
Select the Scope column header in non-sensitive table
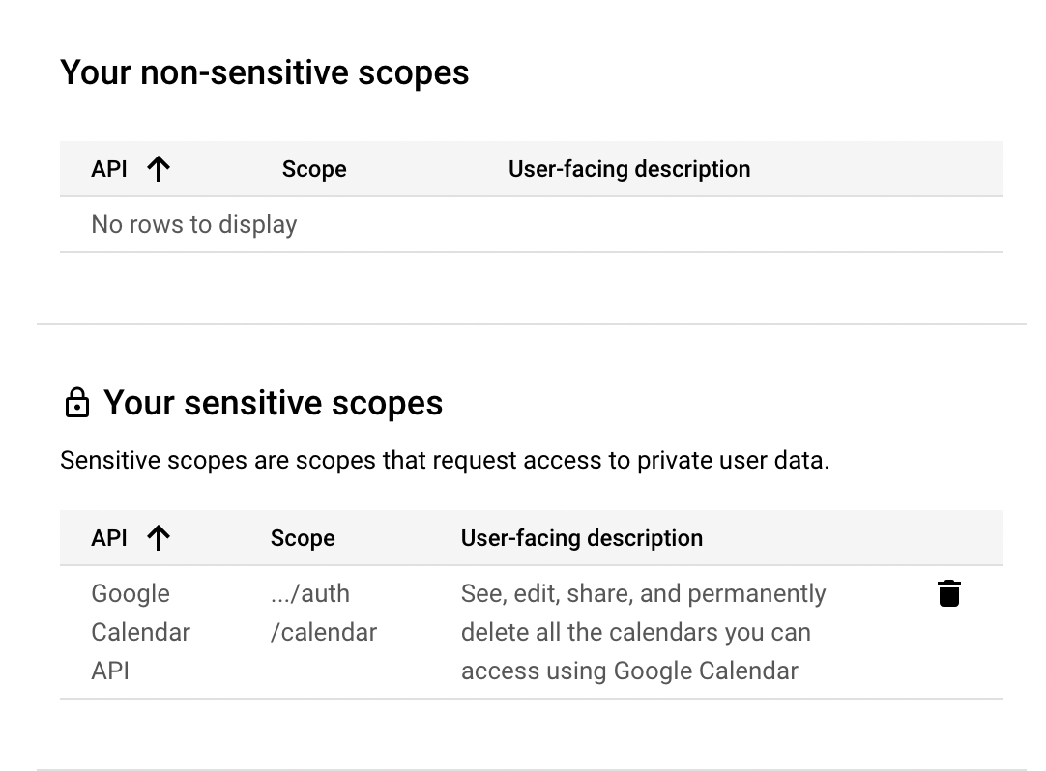click(x=314, y=169)
